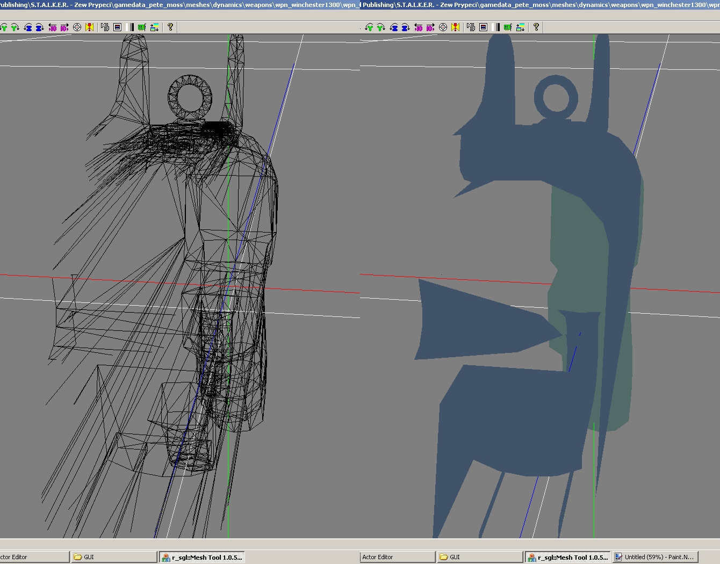
Task: Pick background shade bars in shaded window
Action: pos(496,27)
